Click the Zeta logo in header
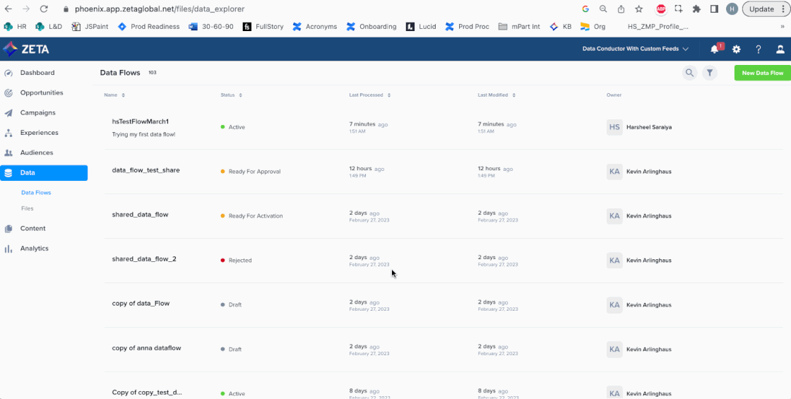The width and height of the screenshot is (791, 399). [26, 49]
